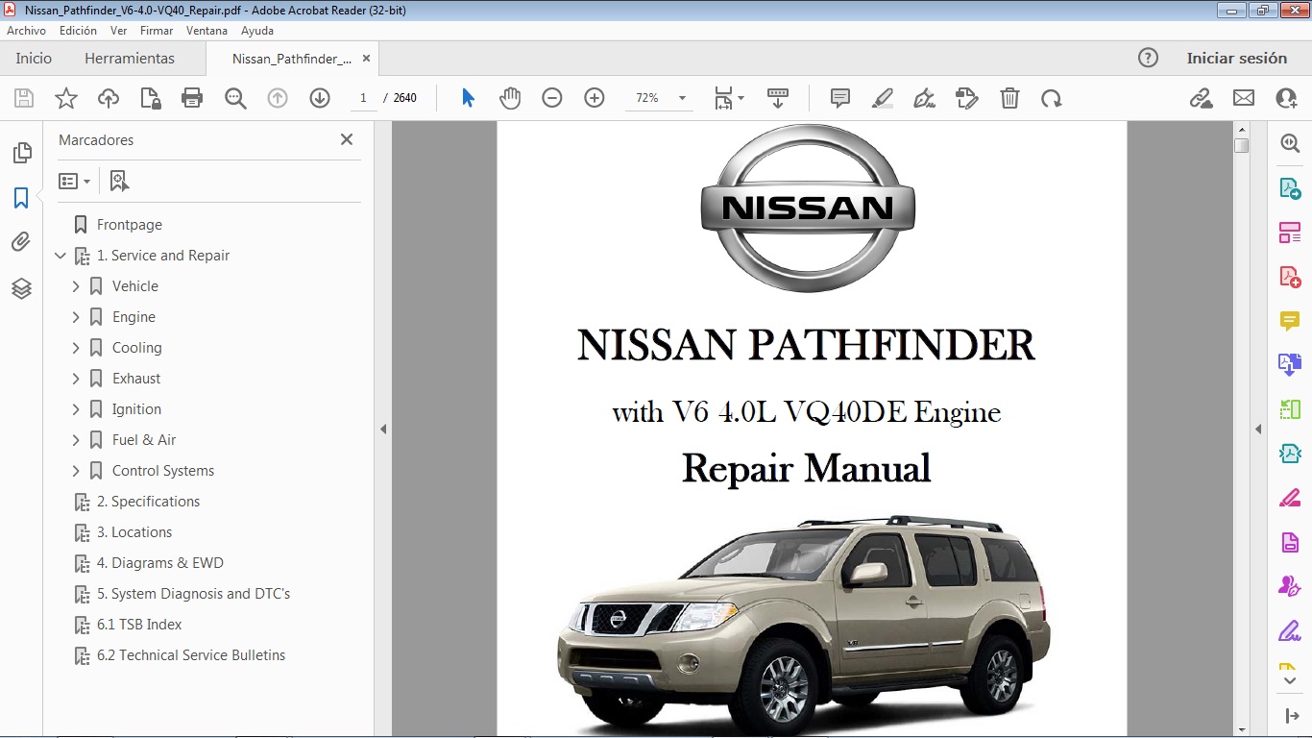The image size is (1312, 738).
Task: Open the 3. Locations bookmark
Action: tap(134, 532)
